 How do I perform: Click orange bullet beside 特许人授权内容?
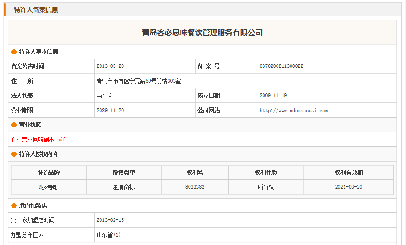click(14, 154)
